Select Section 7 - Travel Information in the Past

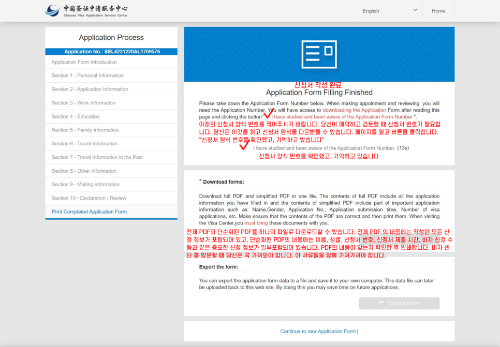tap(97, 157)
